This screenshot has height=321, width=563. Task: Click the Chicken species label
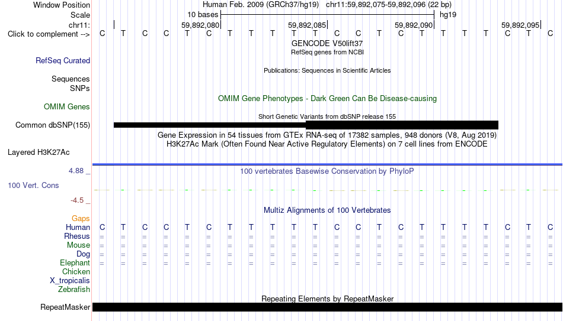pyautogui.click(x=76, y=271)
